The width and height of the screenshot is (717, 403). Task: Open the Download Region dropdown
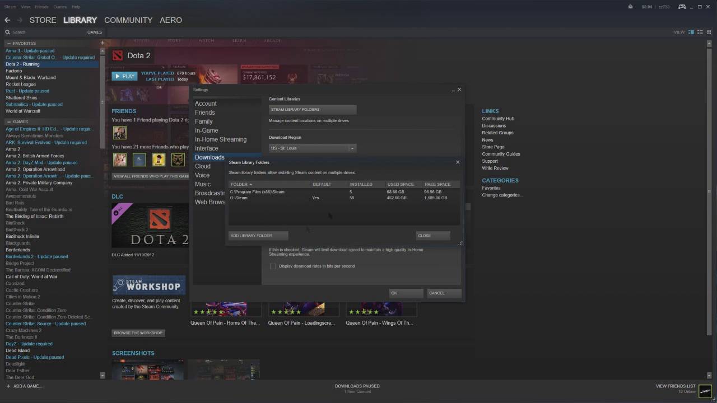point(313,148)
